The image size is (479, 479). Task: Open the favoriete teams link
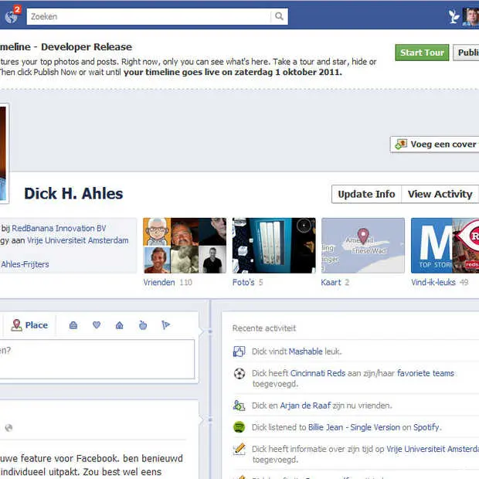[425, 373]
